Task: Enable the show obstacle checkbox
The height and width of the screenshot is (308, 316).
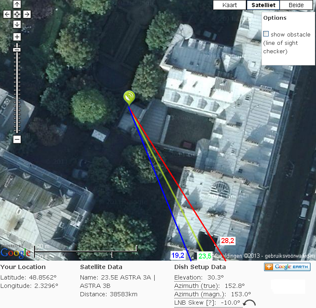Action: point(266,34)
